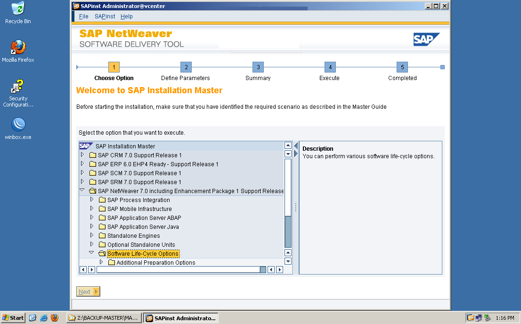The width and height of the screenshot is (521, 324).
Task: Click the left arrow on the horizontal scrollbar
Action: [83, 269]
